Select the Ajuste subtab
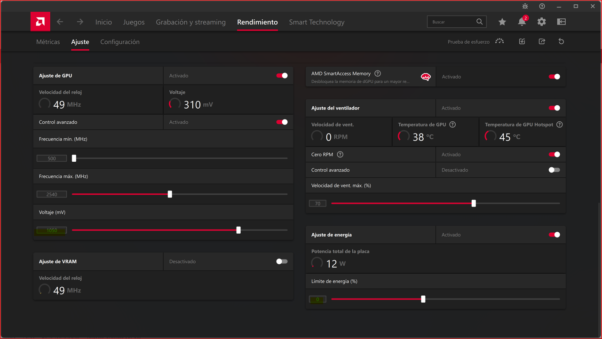 80,42
